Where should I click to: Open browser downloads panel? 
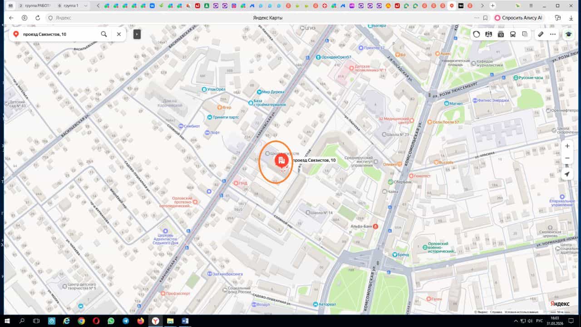[x=571, y=18]
